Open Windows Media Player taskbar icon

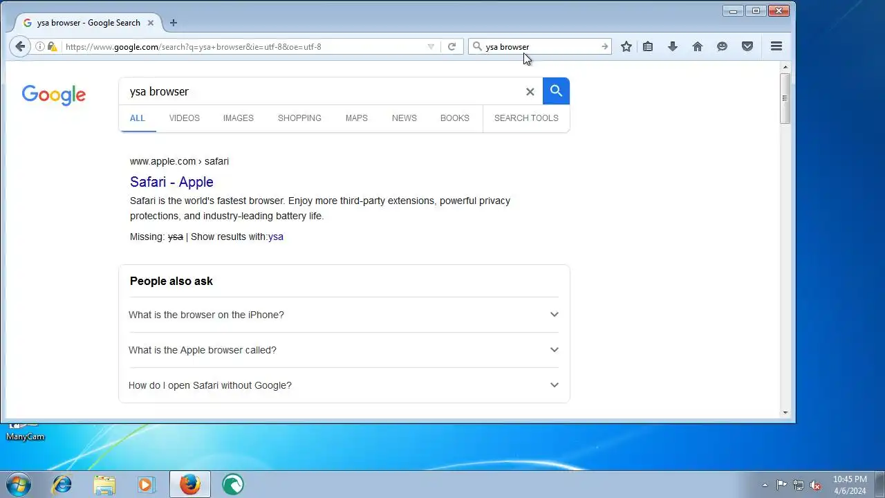(146, 484)
